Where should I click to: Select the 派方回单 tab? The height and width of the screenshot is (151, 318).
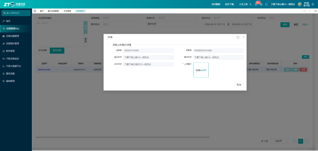pos(43,50)
